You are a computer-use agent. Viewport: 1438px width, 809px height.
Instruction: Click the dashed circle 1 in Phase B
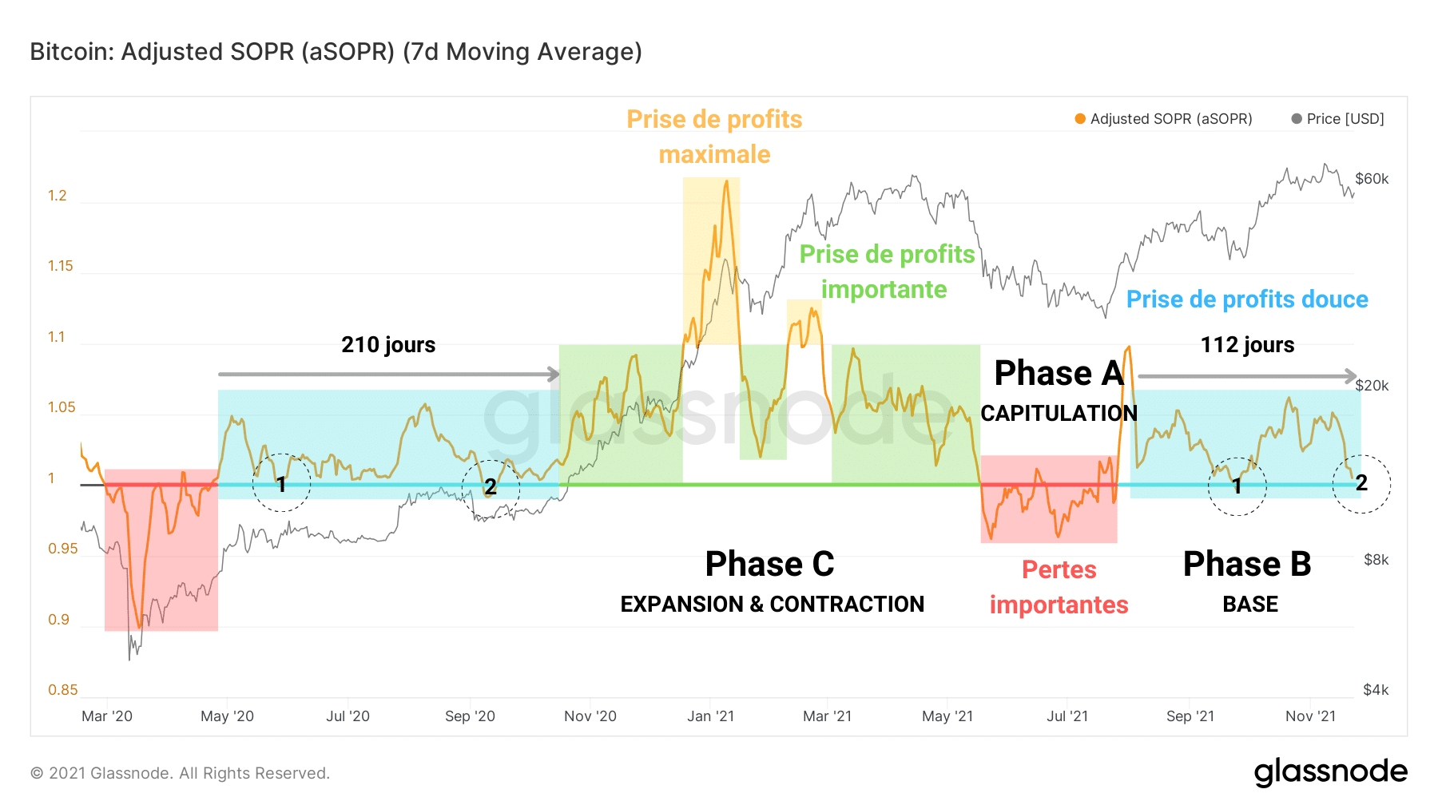tap(1237, 486)
